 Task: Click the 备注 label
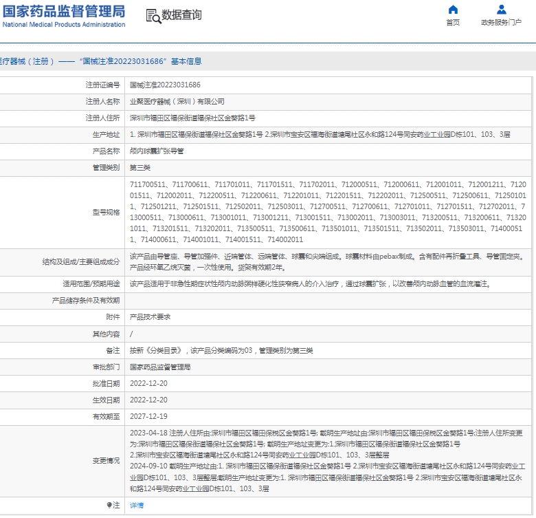click(x=113, y=350)
